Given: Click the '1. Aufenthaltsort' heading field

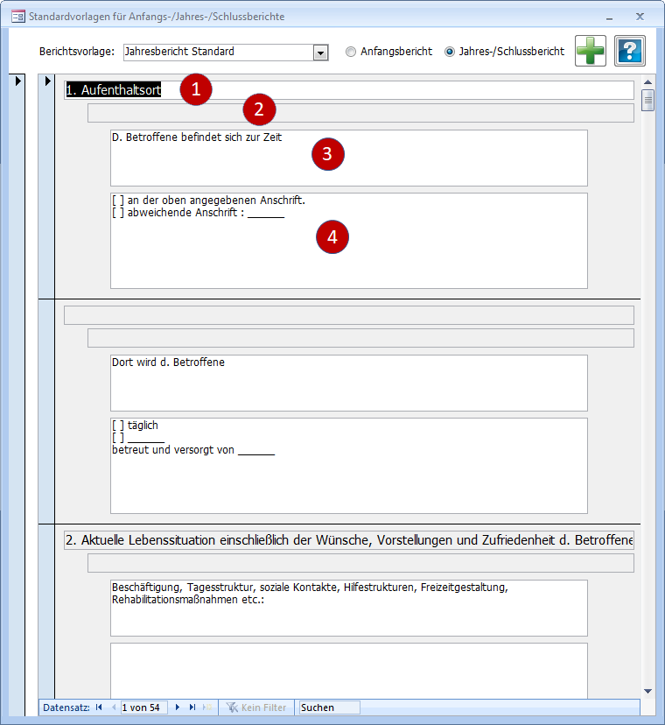Looking at the screenshot, I should pyautogui.click(x=349, y=90).
